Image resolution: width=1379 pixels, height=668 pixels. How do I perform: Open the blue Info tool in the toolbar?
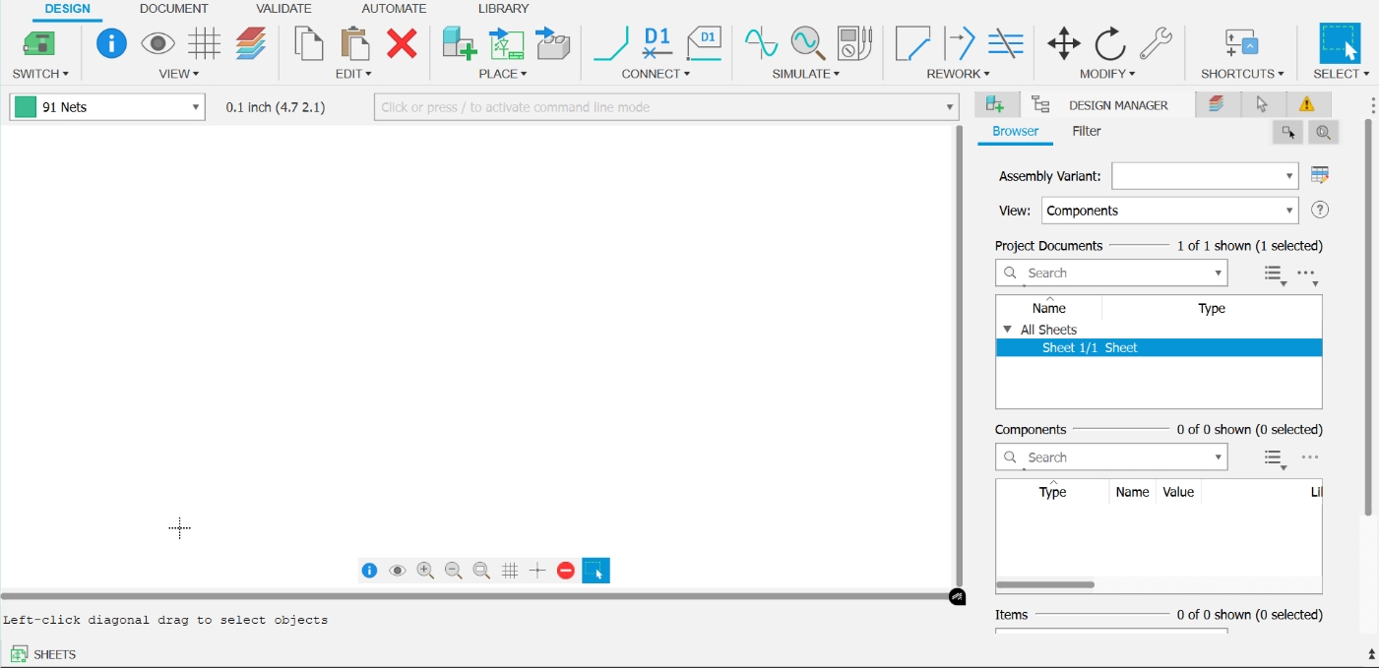coord(111,43)
